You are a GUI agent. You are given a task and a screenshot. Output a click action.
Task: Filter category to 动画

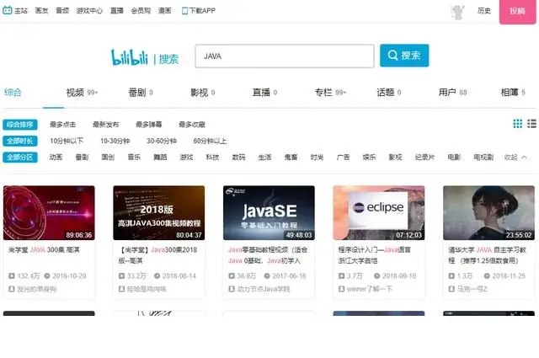tap(56, 158)
